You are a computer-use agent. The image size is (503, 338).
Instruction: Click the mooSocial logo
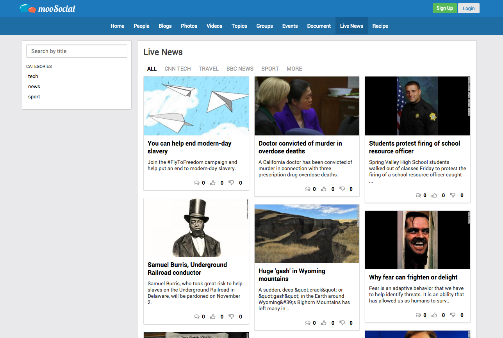coord(47,8)
